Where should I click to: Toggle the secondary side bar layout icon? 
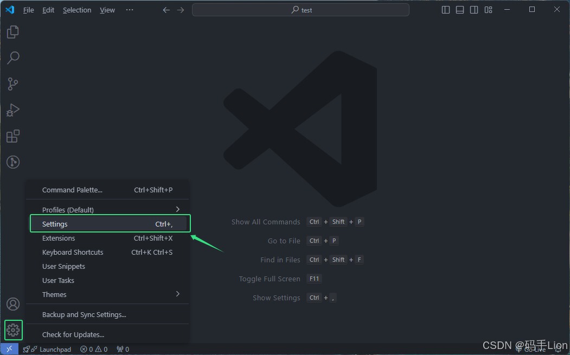point(474,10)
